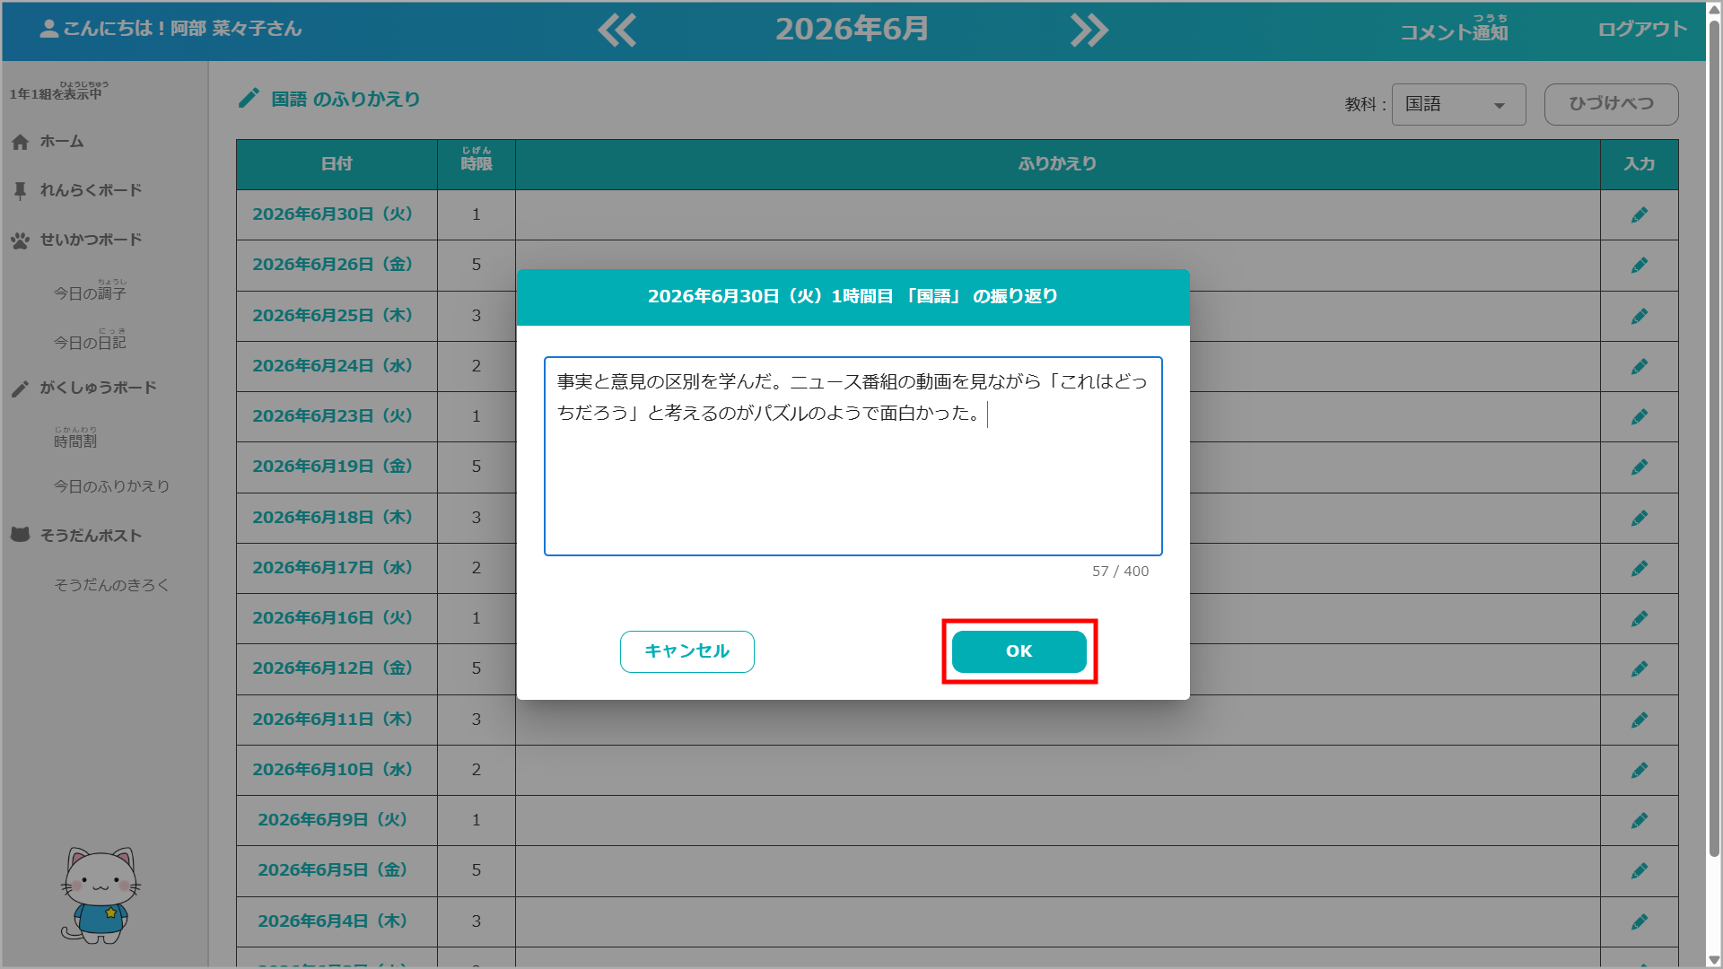The height and width of the screenshot is (969, 1723).
Task: Click the edit pencil for 2026年6月30日 row
Action: point(1640,214)
